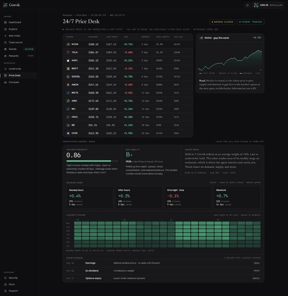Go to Explore page

(x=13, y=29)
